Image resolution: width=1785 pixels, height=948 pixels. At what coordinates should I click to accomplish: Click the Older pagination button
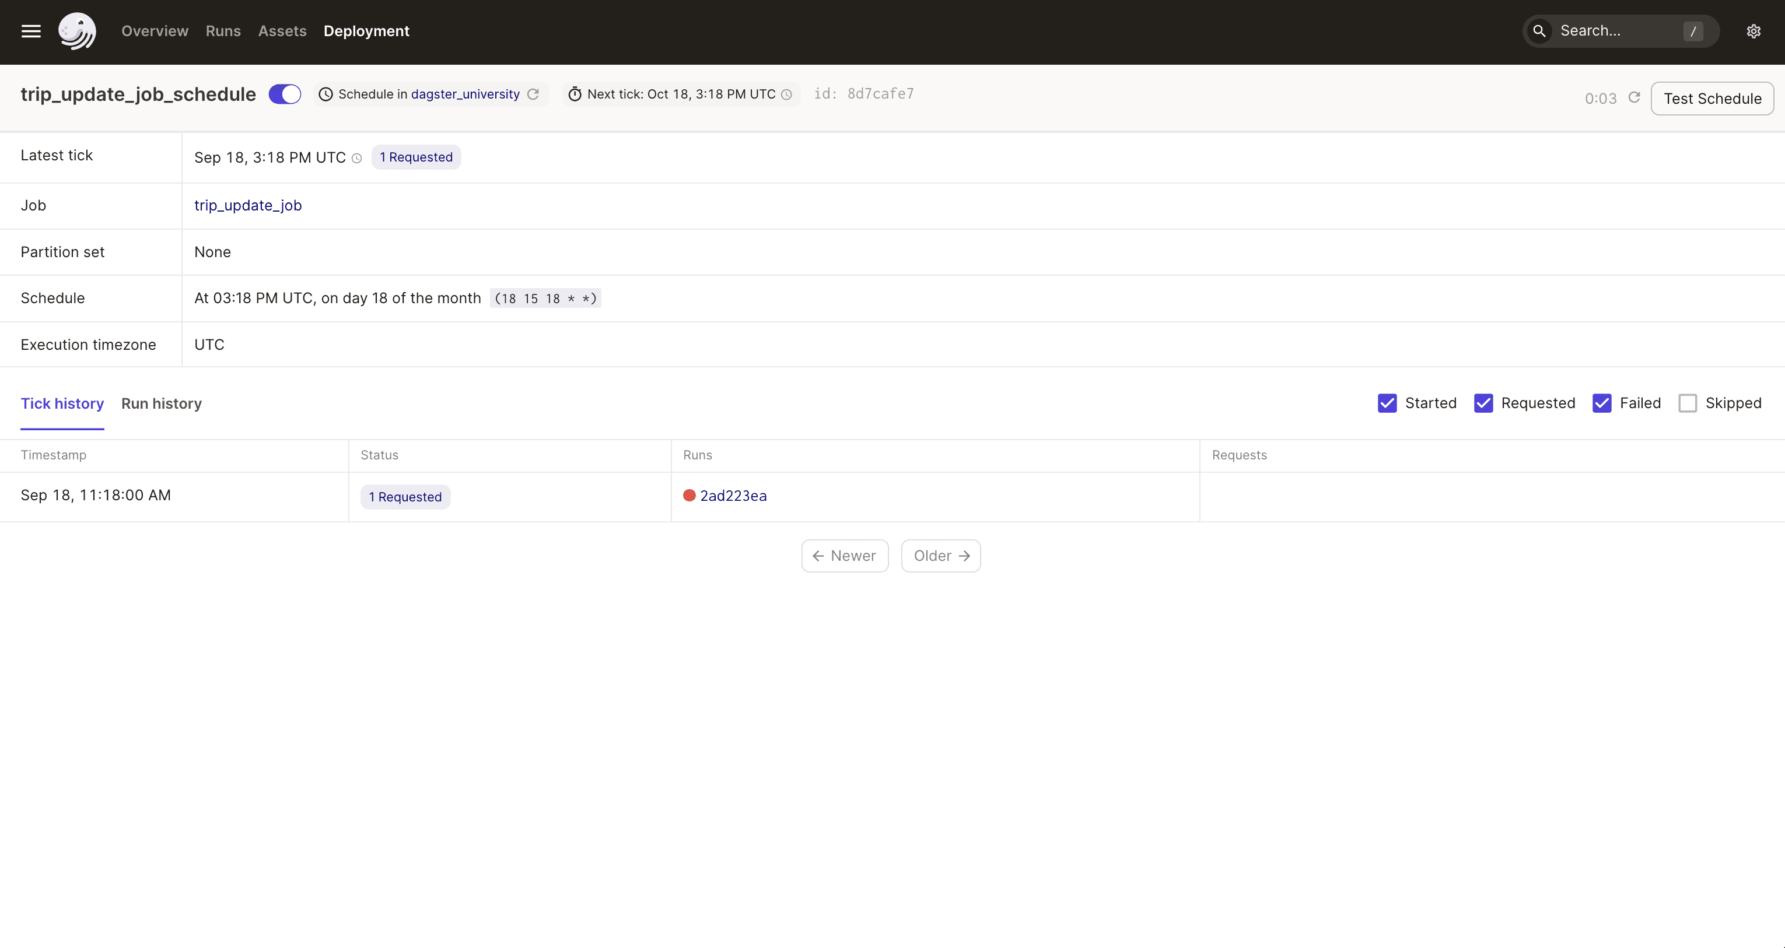click(941, 555)
